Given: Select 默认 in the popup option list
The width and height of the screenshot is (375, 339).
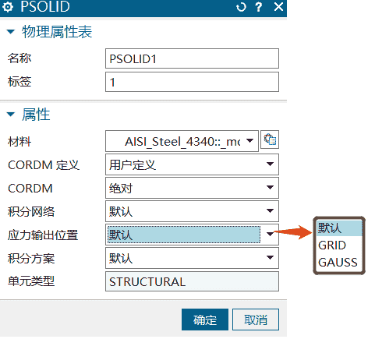Looking at the screenshot, I should pos(338,228).
